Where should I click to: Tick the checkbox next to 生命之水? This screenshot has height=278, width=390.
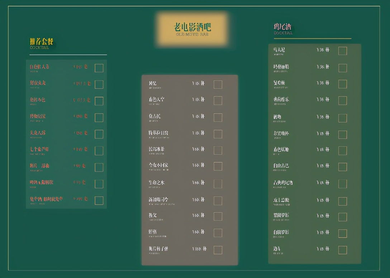218,183
